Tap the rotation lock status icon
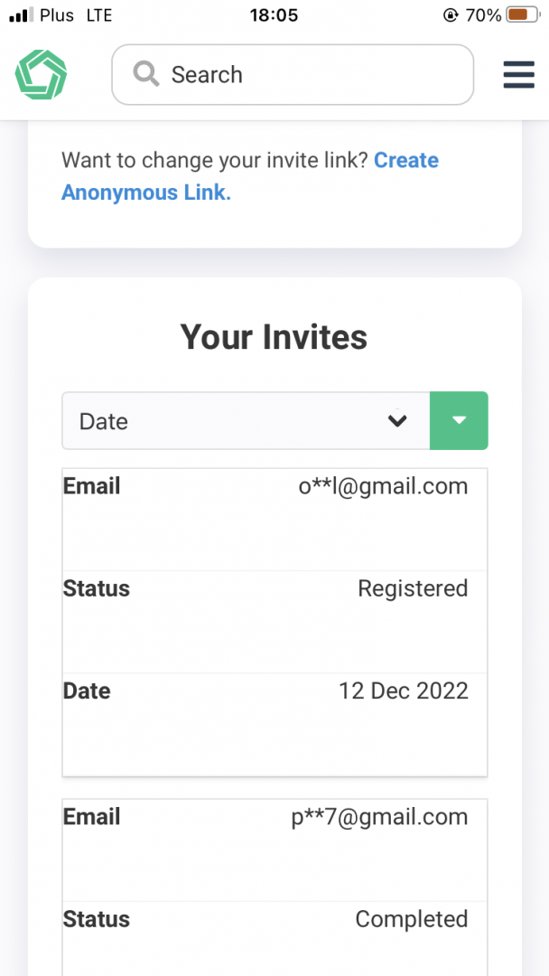Viewport: 549px width, 976px height. tap(451, 15)
